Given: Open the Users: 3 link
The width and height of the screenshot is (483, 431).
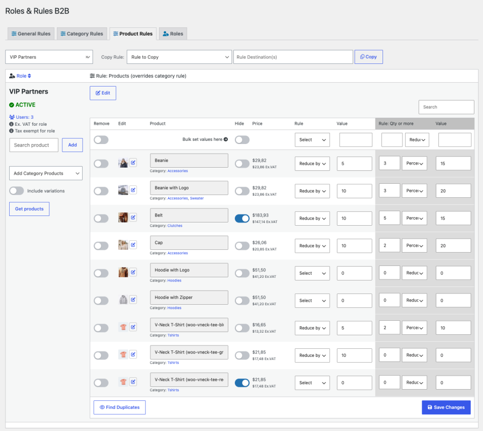Looking at the screenshot, I should tap(25, 117).
